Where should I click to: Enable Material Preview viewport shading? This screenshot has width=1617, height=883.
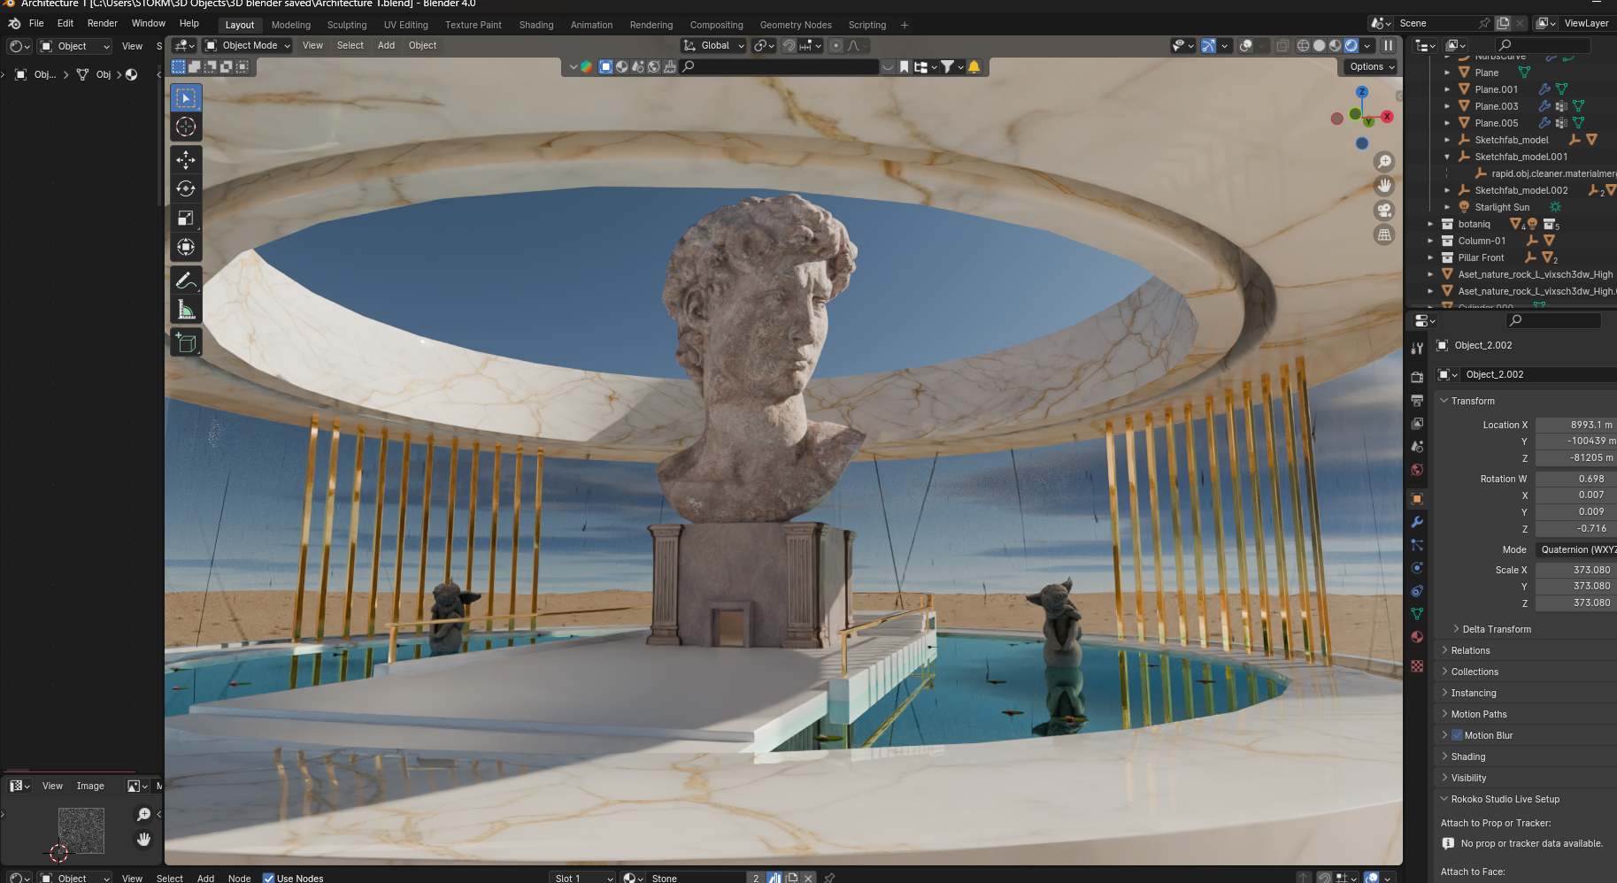pyautogui.click(x=1335, y=45)
